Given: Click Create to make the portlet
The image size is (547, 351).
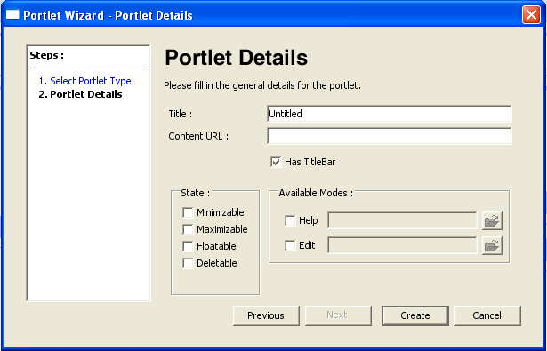Looking at the screenshot, I should click(x=415, y=315).
